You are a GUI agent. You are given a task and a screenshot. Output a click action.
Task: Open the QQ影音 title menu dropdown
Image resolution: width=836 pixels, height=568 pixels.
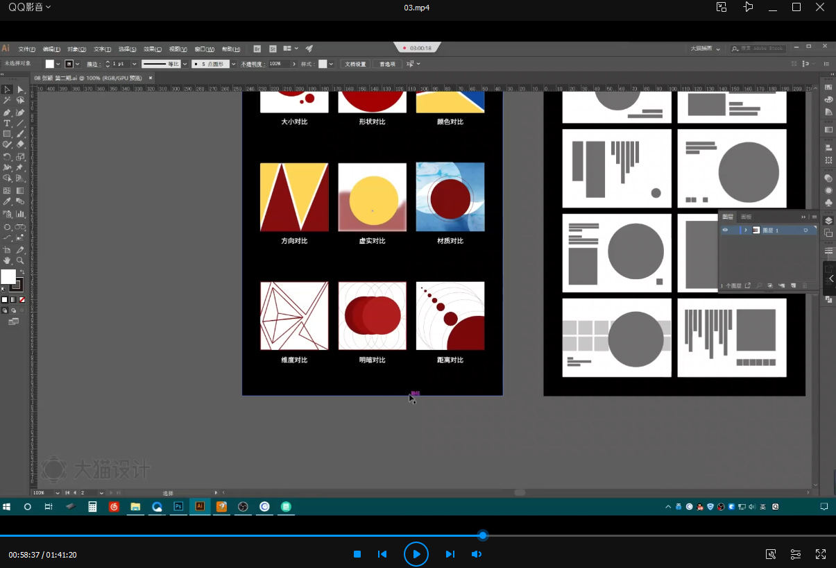(29, 7)
